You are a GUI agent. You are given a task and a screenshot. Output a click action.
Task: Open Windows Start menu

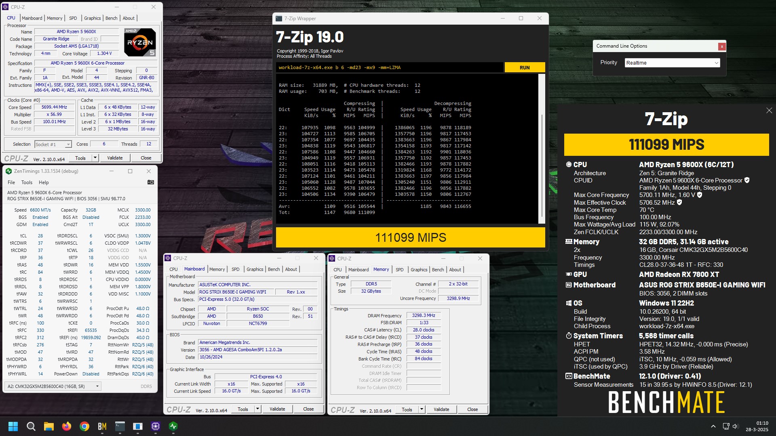[13, 426]
